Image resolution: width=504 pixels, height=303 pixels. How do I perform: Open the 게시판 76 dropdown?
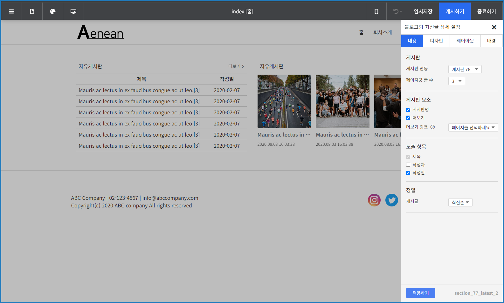(x=465, y=70)
